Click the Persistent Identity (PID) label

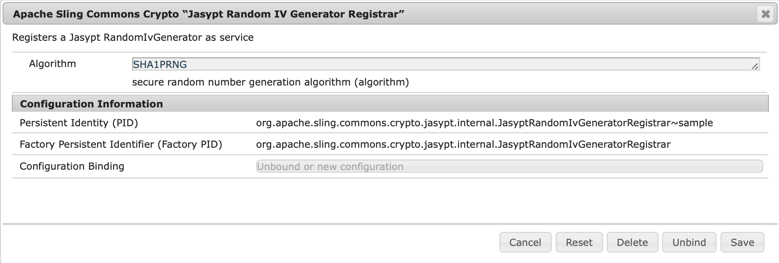point(79,123)
